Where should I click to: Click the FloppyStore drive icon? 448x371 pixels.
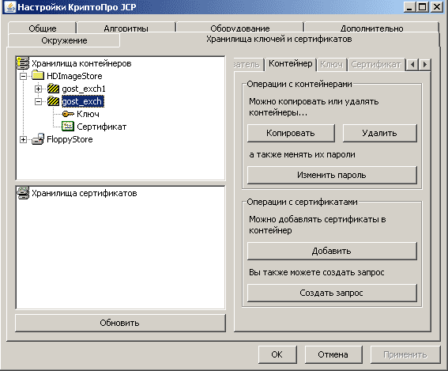click(x=38, y=139)
